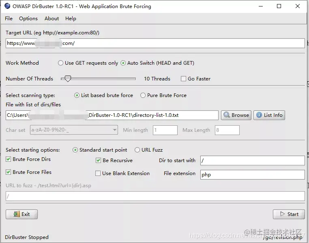Image resolution: width=309 pixels, height=243 pixels.
Task: Open the Options menu
Action: (x=28, y=19)
